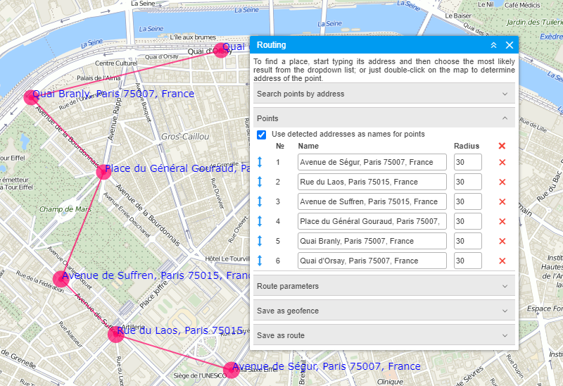Select Avenue de Suffren map marker
Screen dimensions: 563x386
tap(61, 279)
